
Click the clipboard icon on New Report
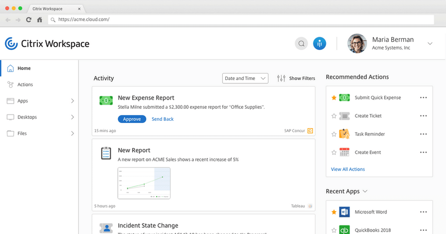click(x=106, y=153)
